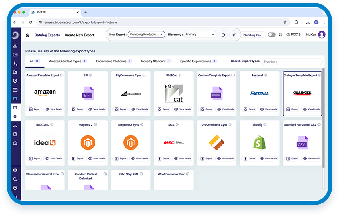Open browser extensions puzzle icon
The width and height of the screenshot is (339, 216).
pyautogui.click(x=296, y=22)
